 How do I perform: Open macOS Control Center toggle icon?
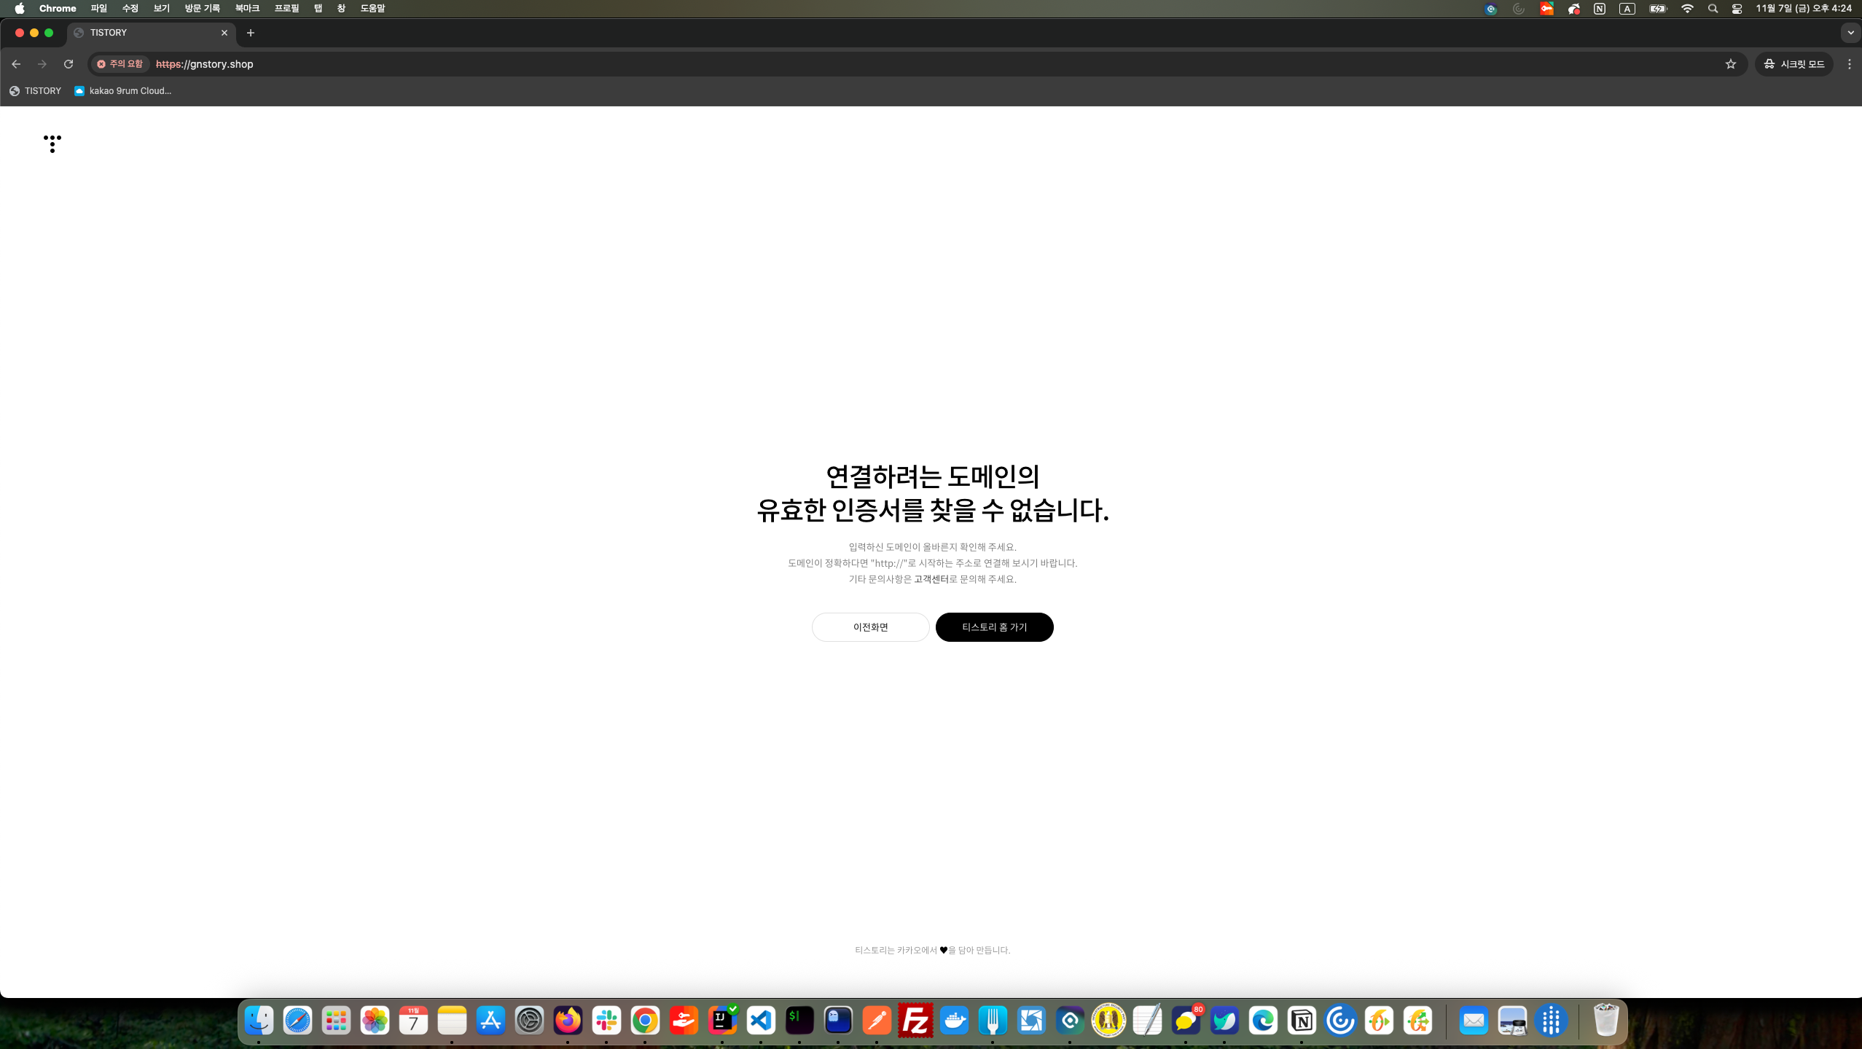pyautogui.click(x=1737, y=9)
